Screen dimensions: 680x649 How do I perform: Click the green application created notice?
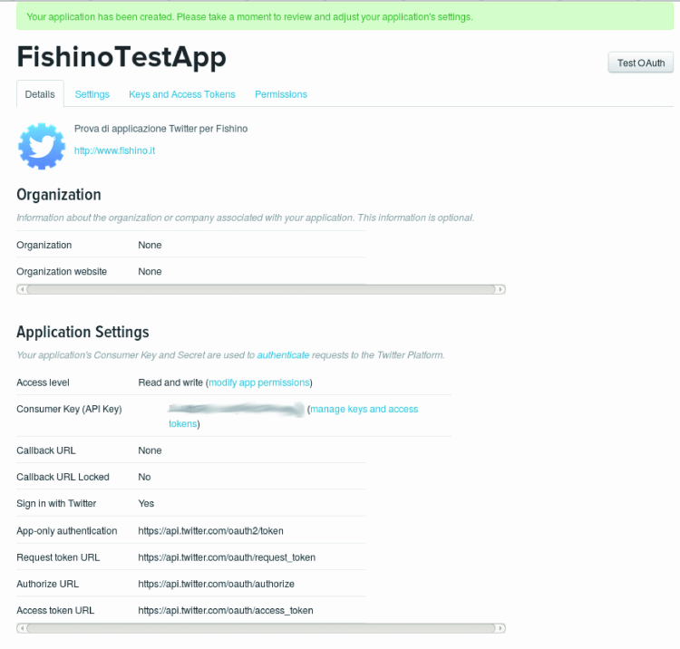pos(345,16)
